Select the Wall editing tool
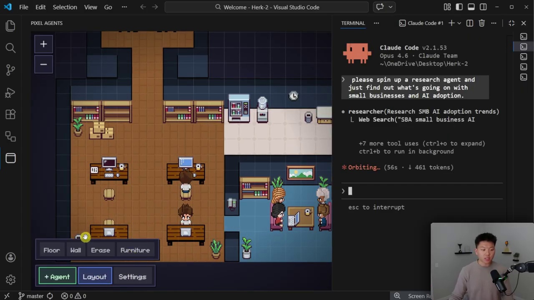The image size is (534, 300). coord(76,250)
